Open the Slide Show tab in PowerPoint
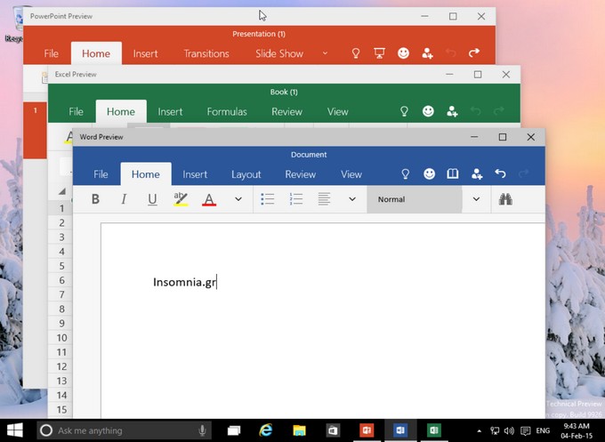This screenshot has height=442, width=605. tap(279, 53)
